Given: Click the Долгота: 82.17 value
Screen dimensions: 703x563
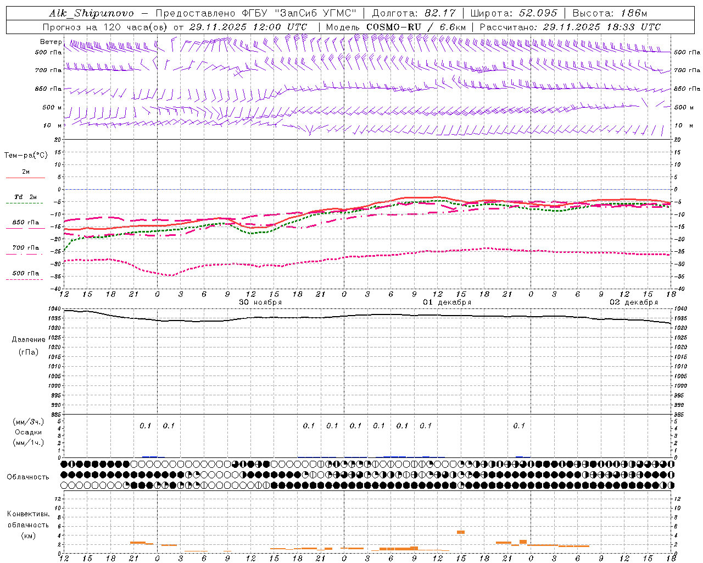Looking at the screenshot, I should tap(414, 13).
